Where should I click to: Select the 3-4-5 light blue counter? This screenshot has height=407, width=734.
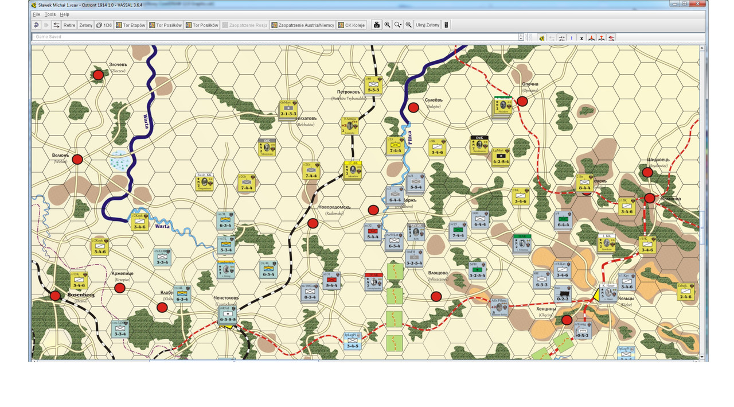tap(352, 341)
